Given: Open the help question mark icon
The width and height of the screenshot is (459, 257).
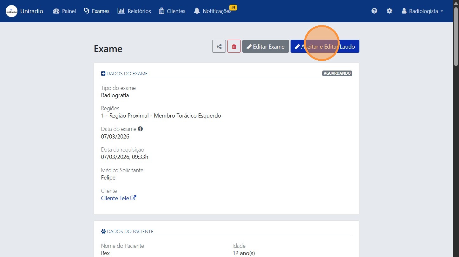Looking at the screenshot, I should pos(374,11).
